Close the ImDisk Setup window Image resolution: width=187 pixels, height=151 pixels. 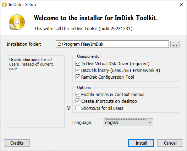point(181,5)
